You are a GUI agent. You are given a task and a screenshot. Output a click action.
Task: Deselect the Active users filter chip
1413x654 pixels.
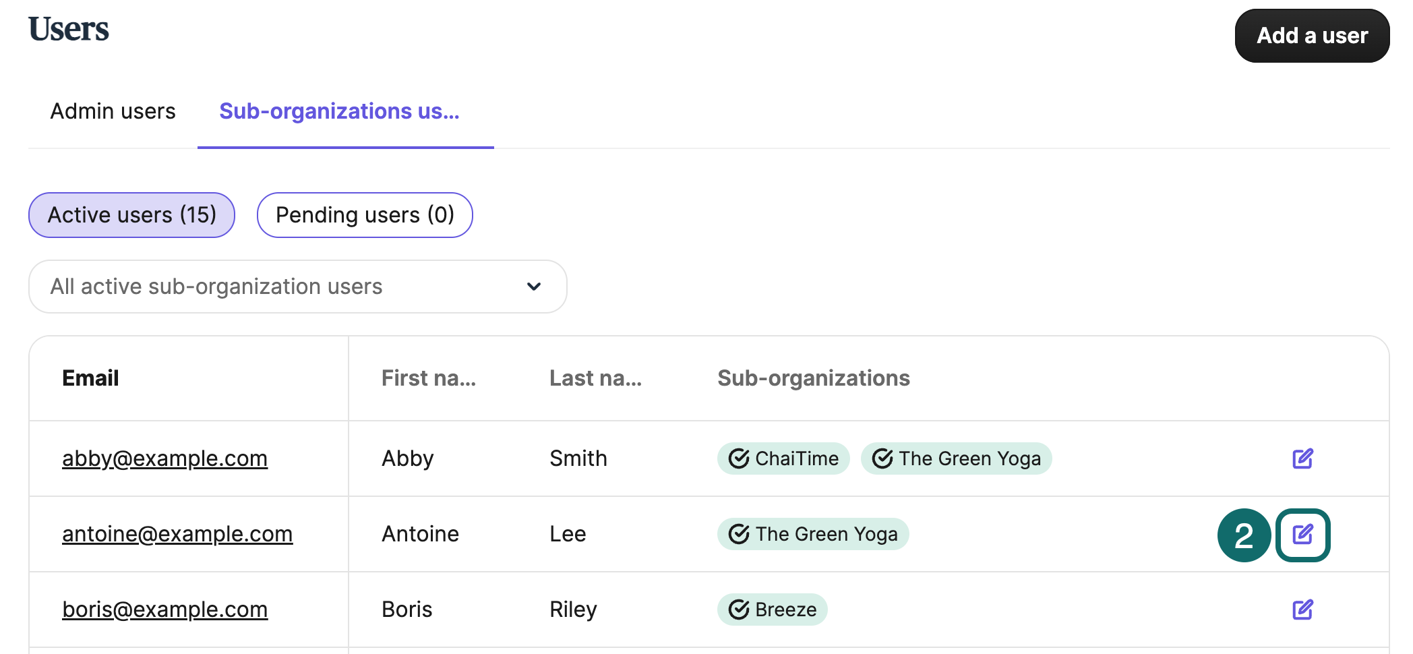(x=131, y=214)
